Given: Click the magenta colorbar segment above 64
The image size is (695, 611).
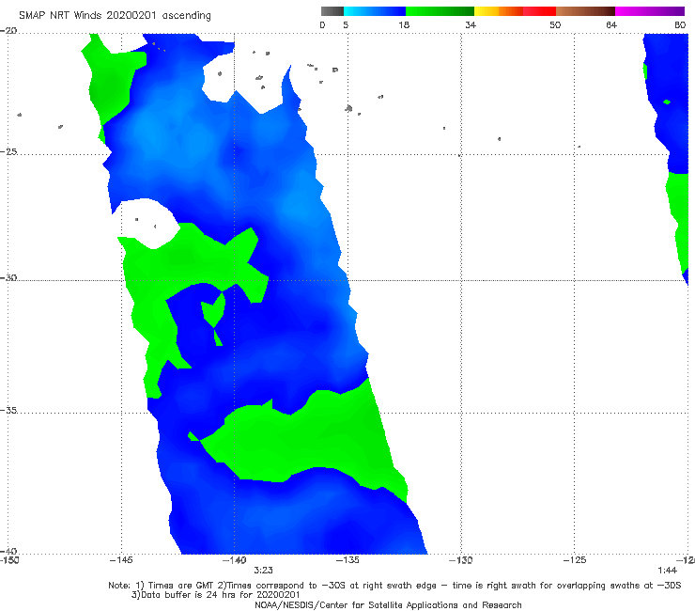Looking at the screenshot, I should [650, 11].
